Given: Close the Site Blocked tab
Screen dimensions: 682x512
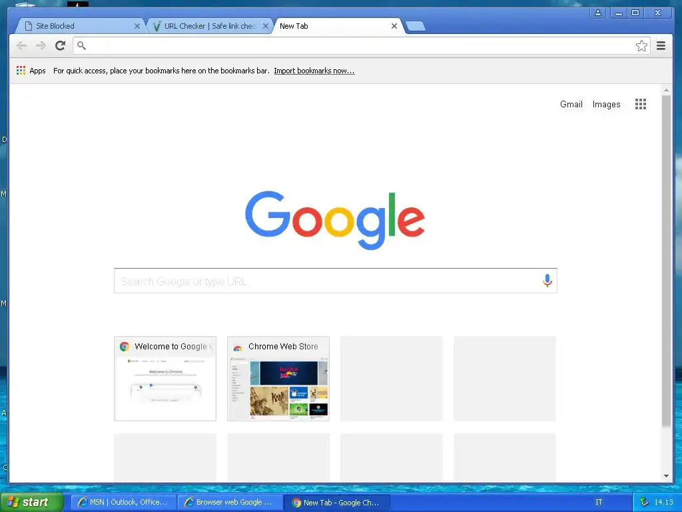Looking at the screenshot, I should pyautogui.click(x=137, y=26).
